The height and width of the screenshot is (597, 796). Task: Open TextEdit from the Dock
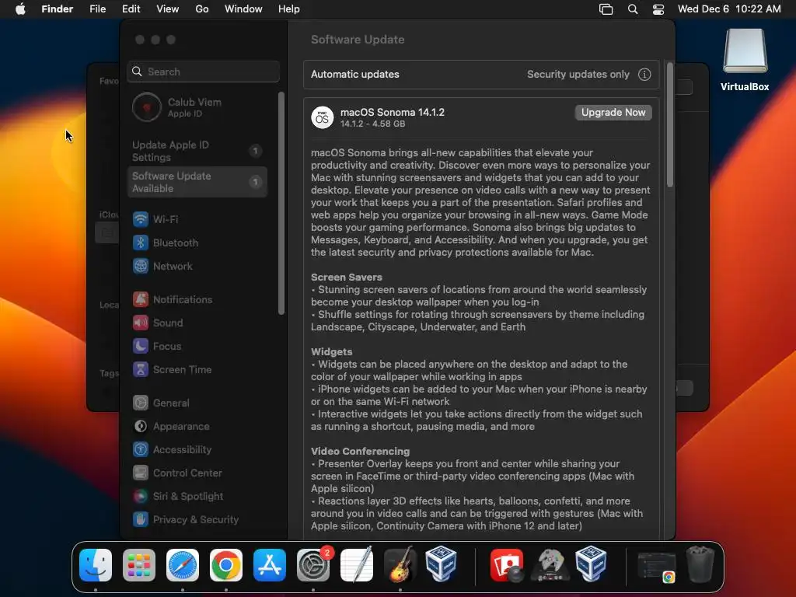coord(357,565)
